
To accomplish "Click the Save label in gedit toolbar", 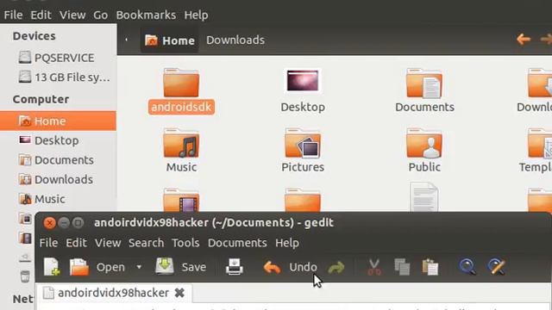I will point(194,267).
